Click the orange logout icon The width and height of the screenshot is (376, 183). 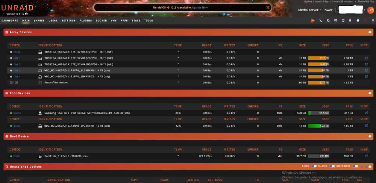coord(313,21)
